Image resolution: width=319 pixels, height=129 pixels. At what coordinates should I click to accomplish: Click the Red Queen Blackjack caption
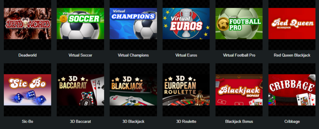tap(292, 55)
